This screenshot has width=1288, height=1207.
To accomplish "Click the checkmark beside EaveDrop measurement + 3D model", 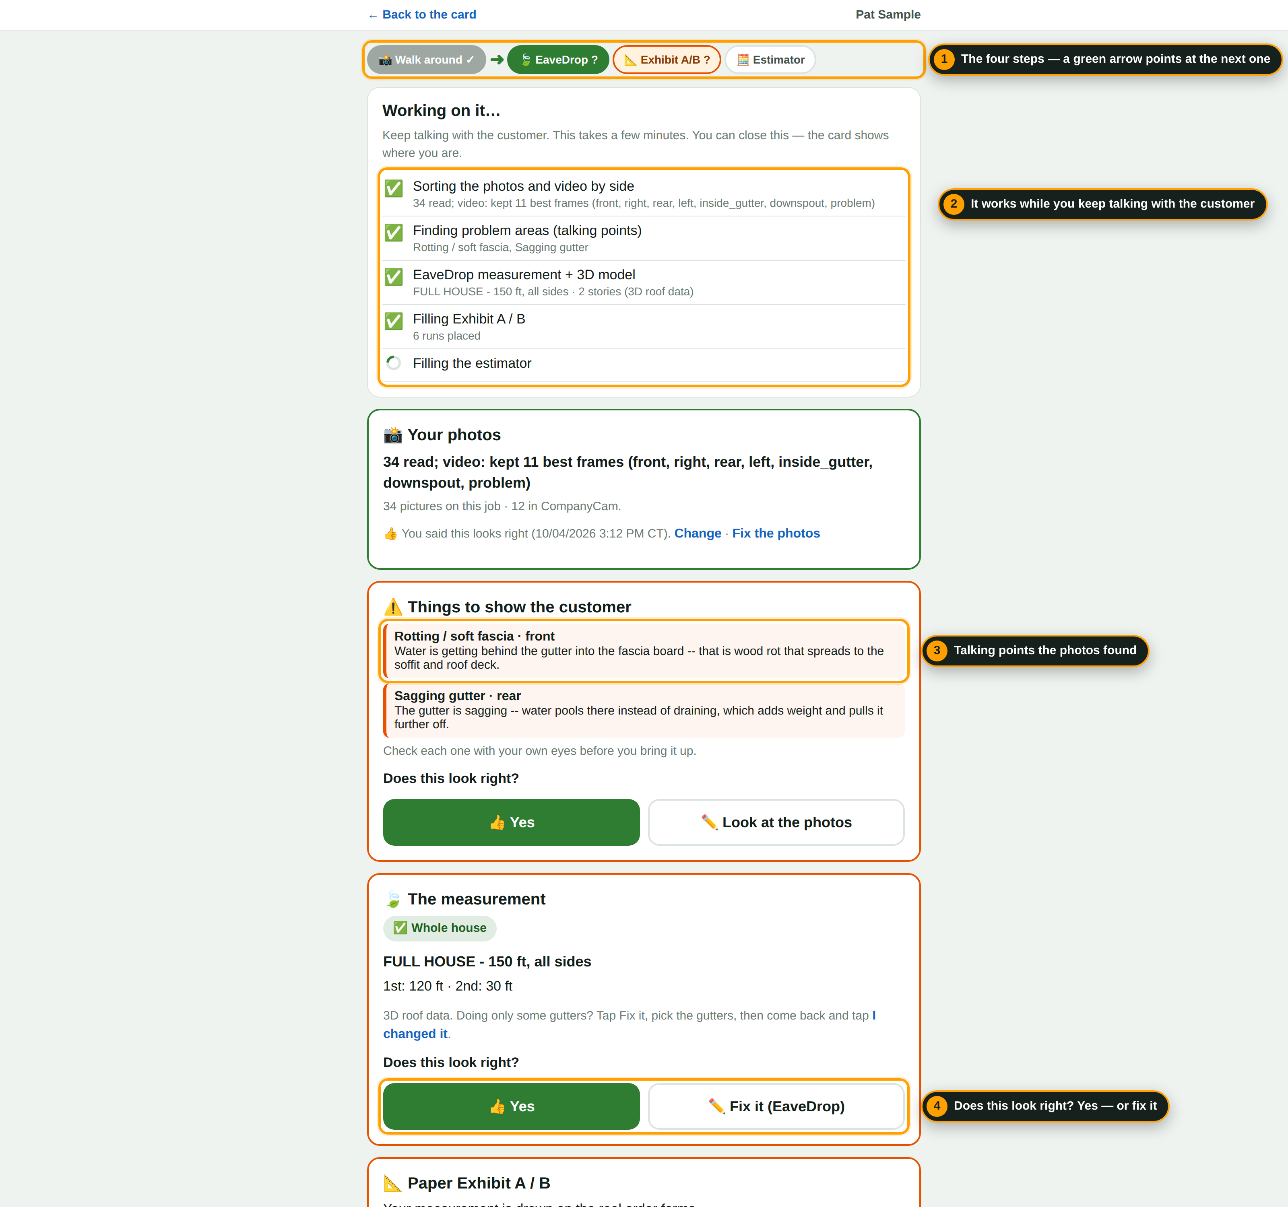I will click(394, 277).
